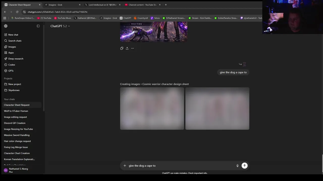
Task: Expand the Projects section header
Action: 8,78
